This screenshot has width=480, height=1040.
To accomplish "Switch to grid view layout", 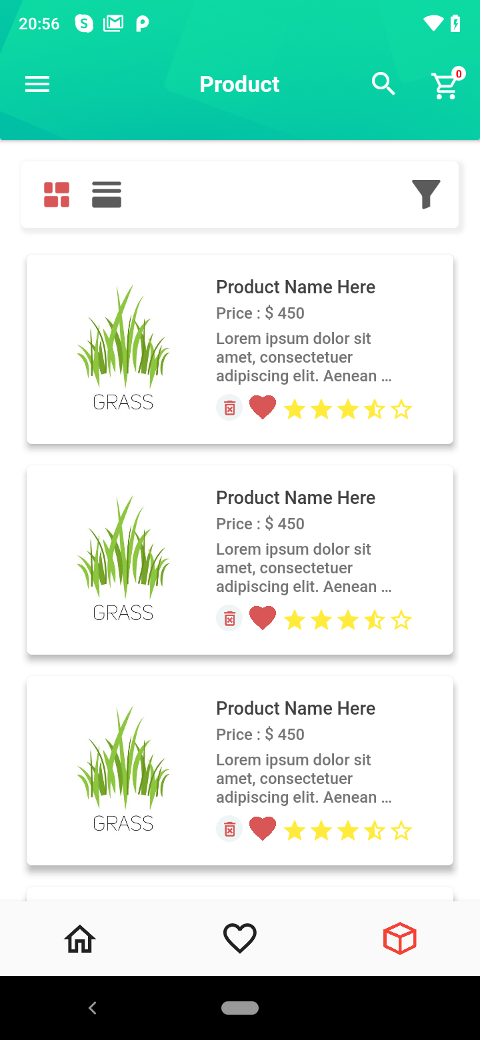I will (57, 195).
